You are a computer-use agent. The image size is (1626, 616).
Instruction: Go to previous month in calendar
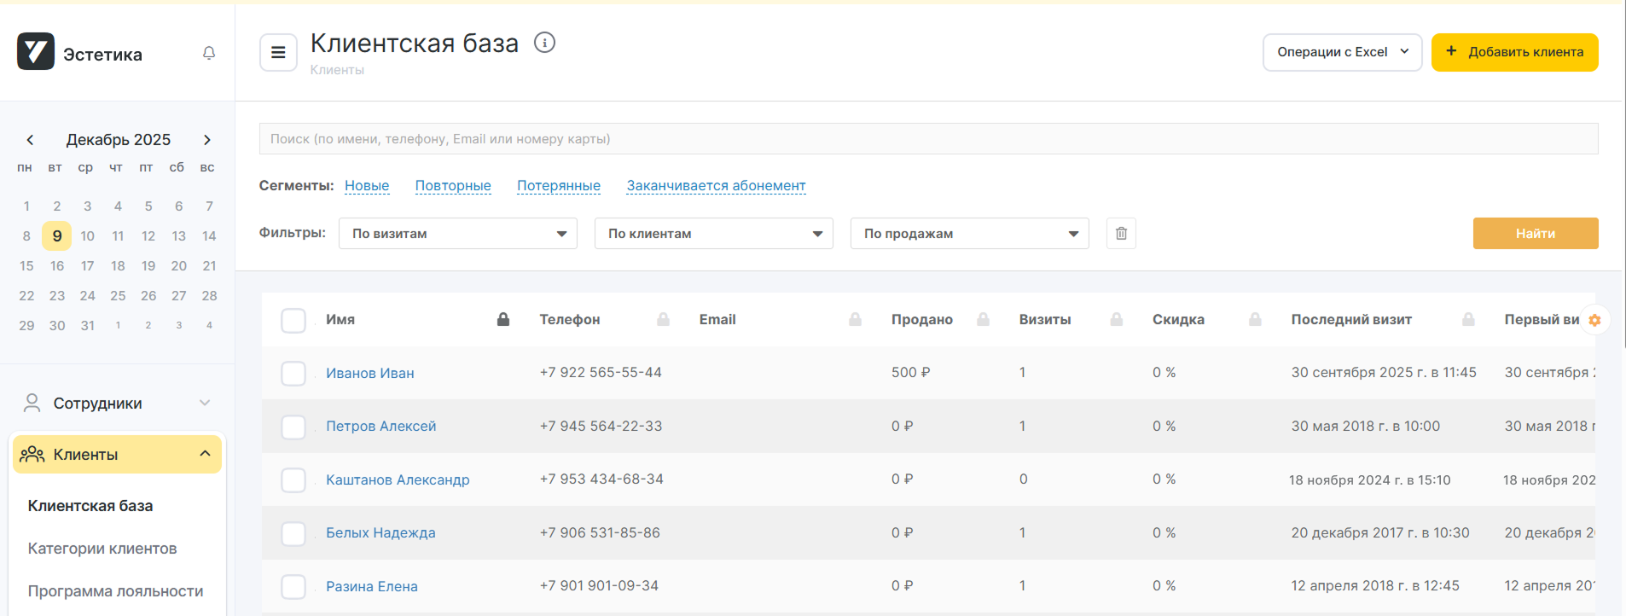pos(30,140)
